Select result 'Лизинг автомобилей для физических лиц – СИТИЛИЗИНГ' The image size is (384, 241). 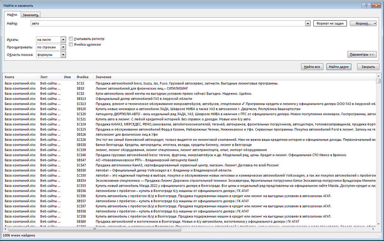(190, 89)
